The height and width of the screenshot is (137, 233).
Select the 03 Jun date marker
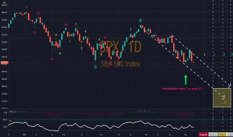[230, 135]
